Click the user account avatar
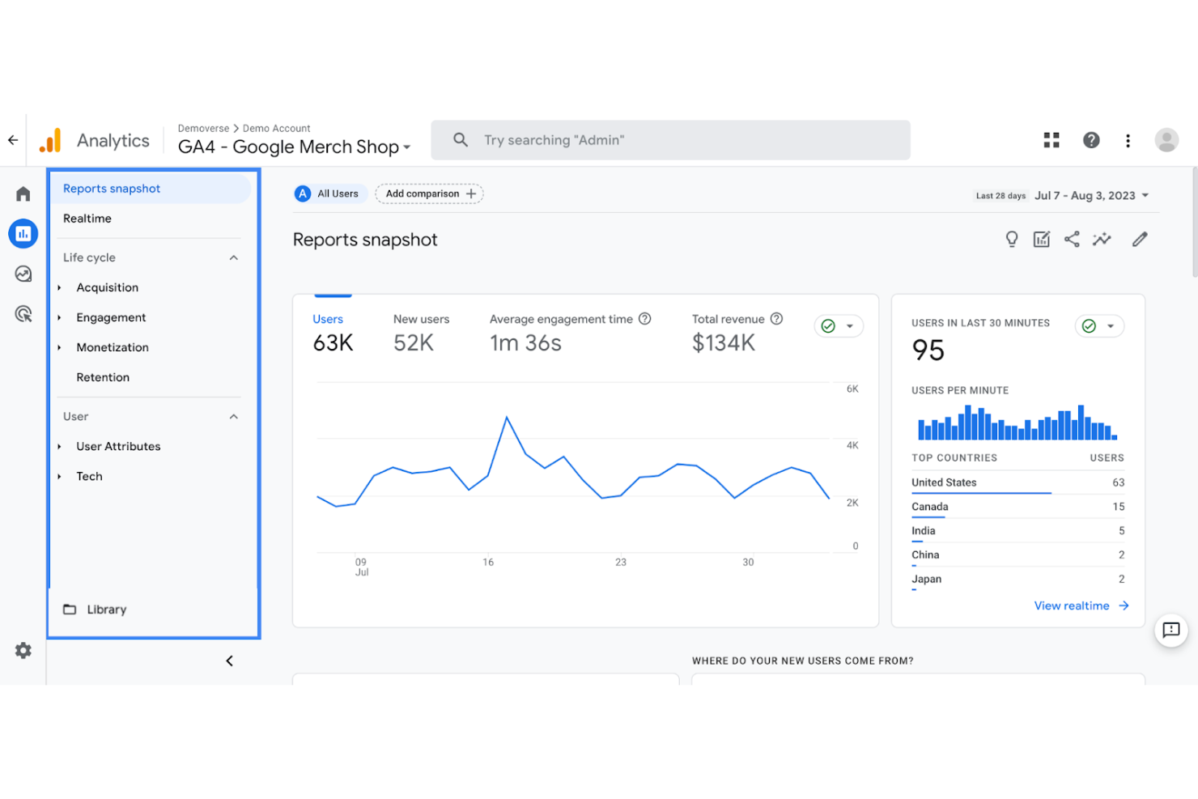The image size is (1198, 799). [x=1166, y=140]
